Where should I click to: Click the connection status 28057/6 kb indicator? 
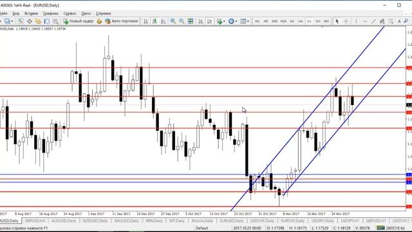tap(391, 228)
